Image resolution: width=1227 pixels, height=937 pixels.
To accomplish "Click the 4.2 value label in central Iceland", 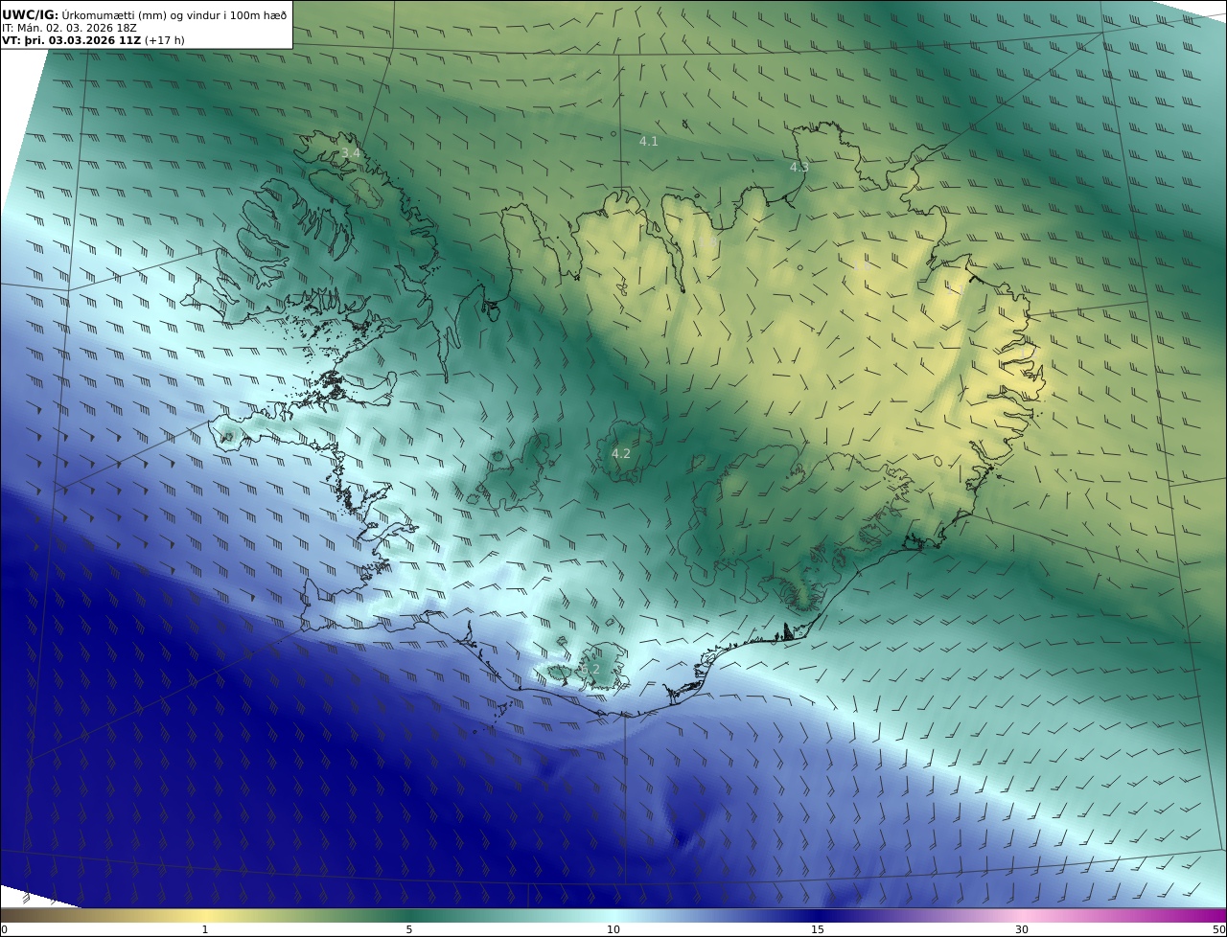I will 621,453.
